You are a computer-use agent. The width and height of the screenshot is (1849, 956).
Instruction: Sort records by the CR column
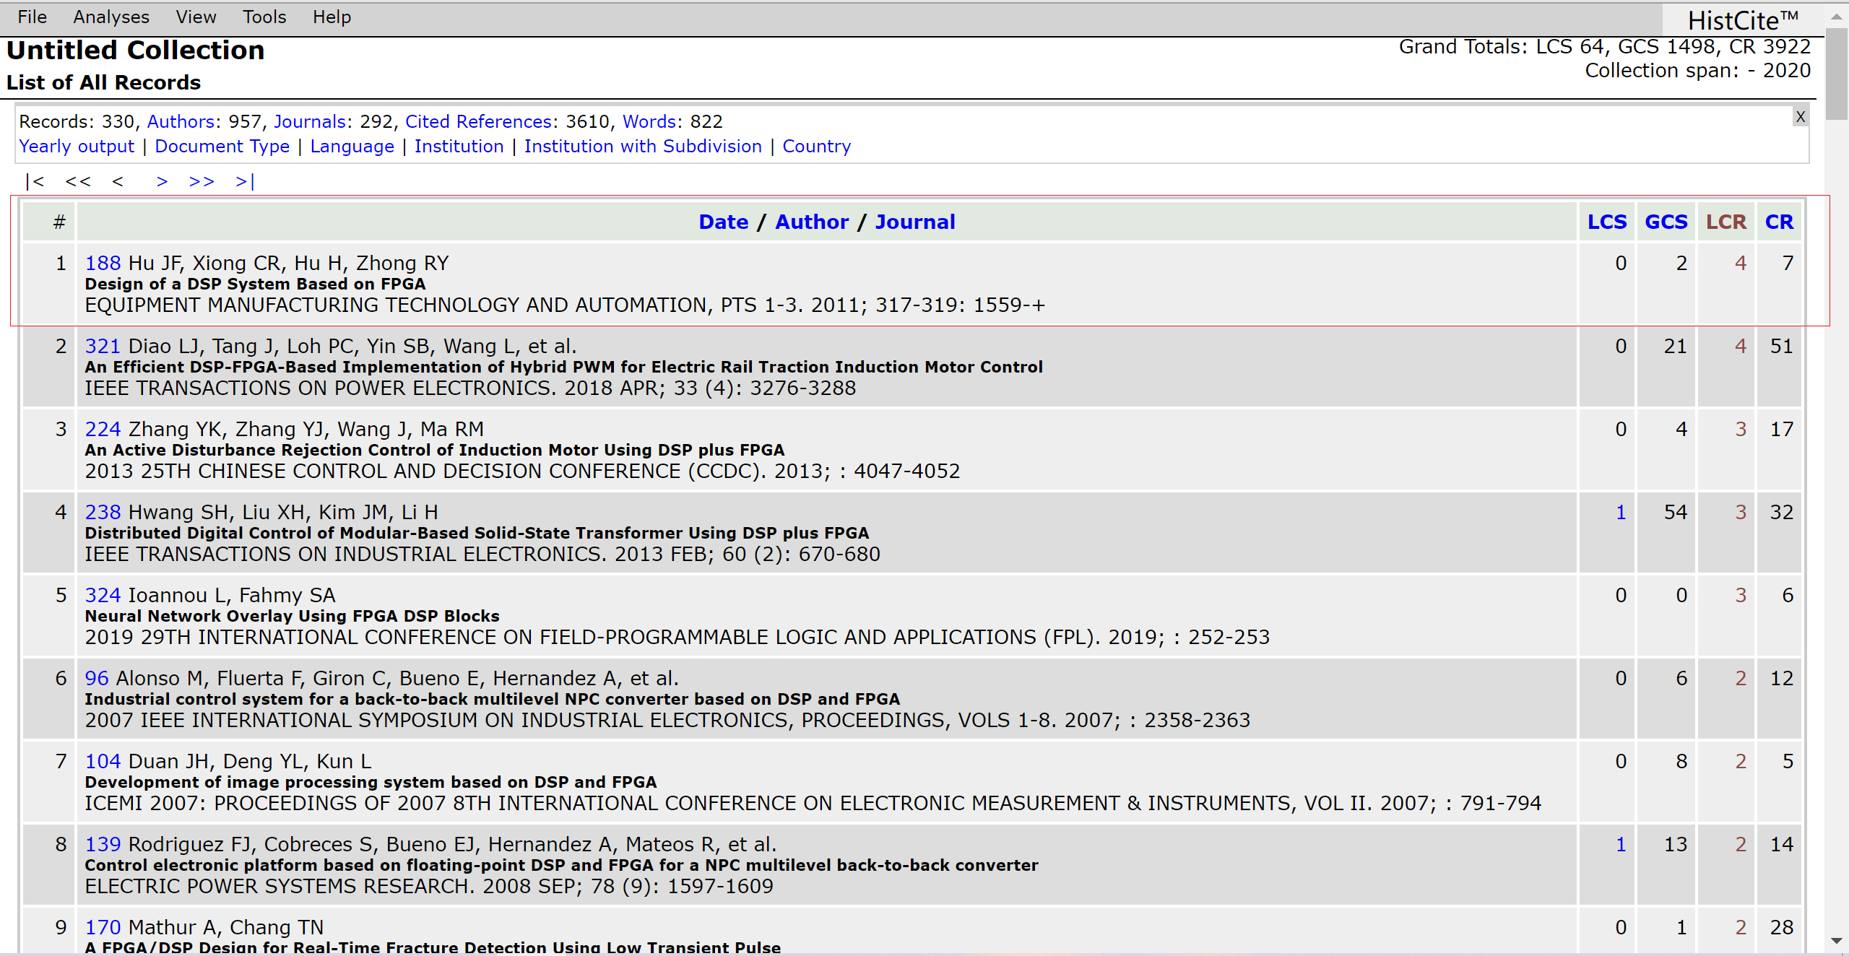coord(1779,222)
